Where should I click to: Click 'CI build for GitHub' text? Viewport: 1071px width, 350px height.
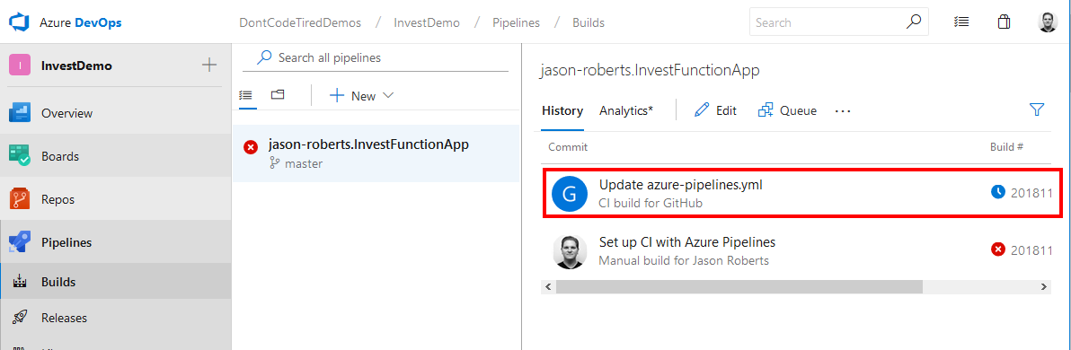(651, 204)
